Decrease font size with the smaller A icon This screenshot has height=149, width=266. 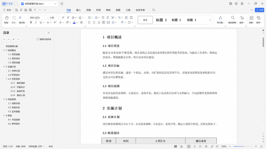click(68, 17)
